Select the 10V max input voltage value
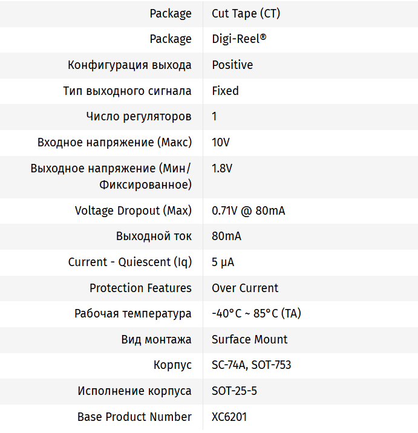The height and width of the screenshot is (433, 418). 221,143
